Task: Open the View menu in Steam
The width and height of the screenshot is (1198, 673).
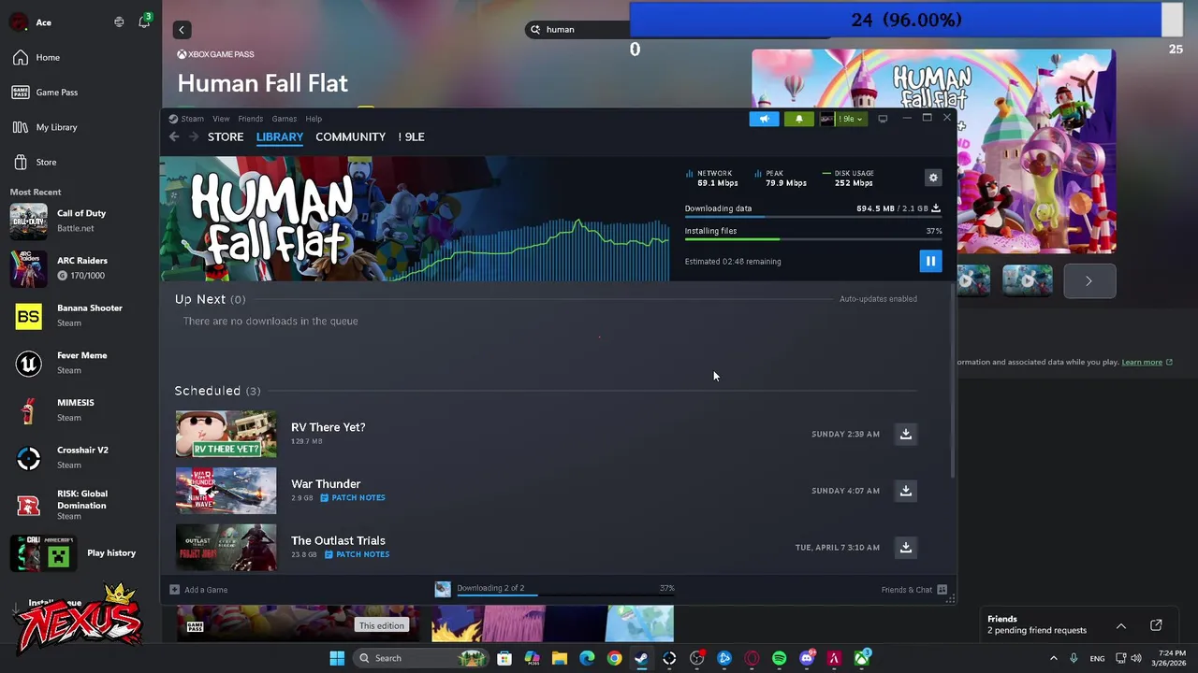Action: coord(221,119)
